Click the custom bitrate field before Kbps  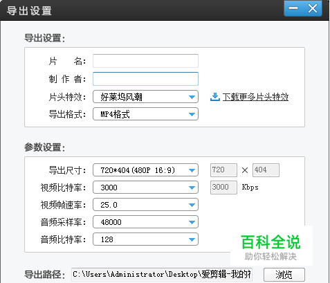click(223, 188)
